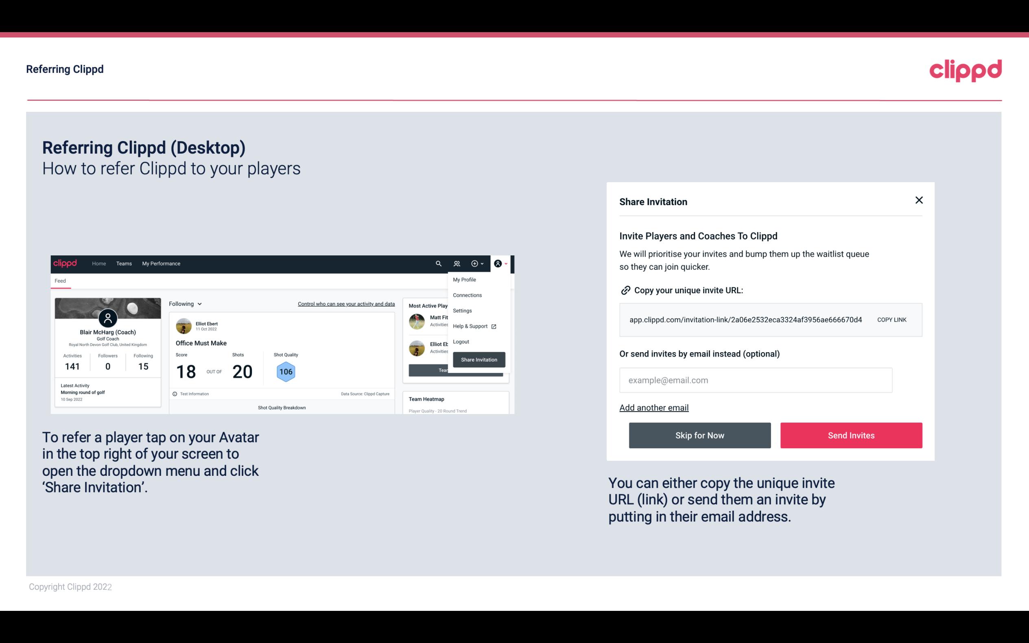Click Add another email link

[x=654, y=408]
